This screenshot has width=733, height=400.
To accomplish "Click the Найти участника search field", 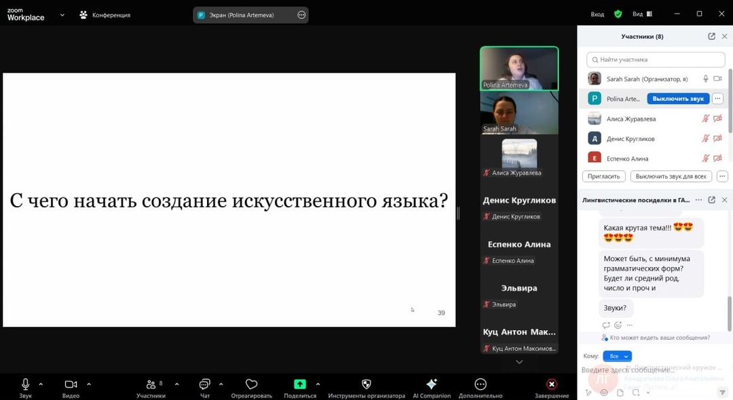I will 655,60.
